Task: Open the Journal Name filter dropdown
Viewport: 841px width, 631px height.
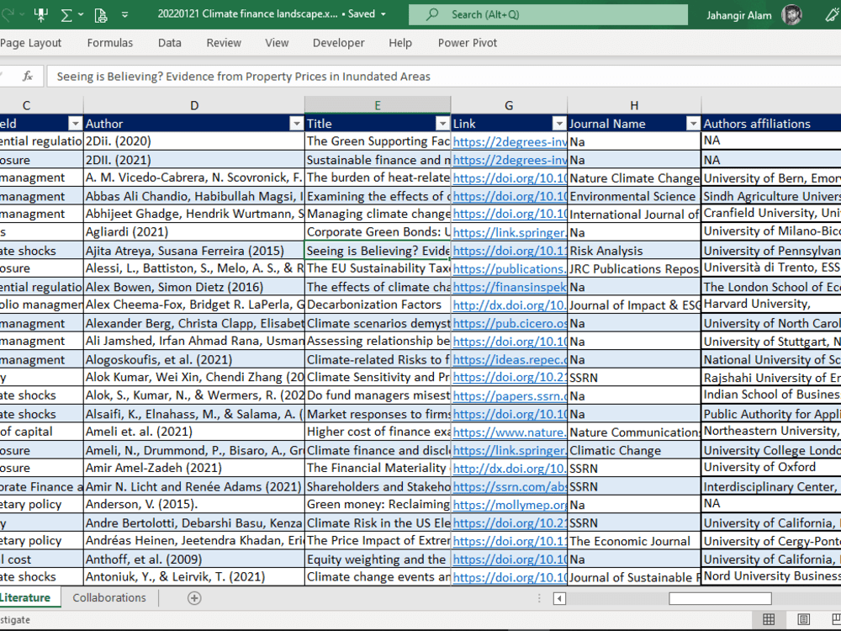Action: tap(693, 124)
